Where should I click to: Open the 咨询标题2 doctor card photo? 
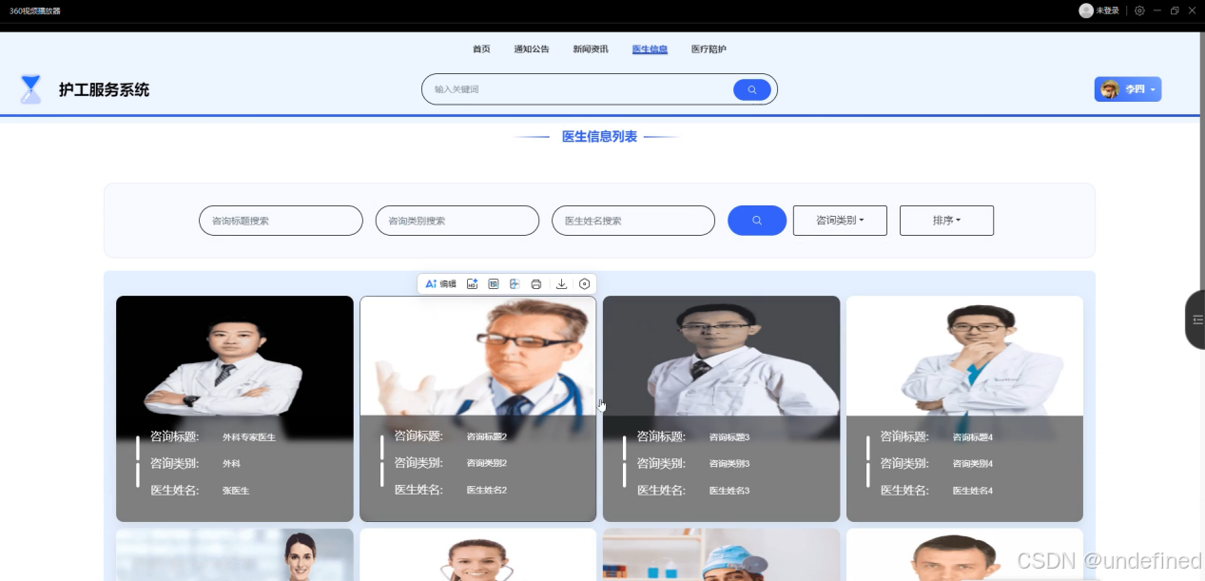coord(478,357)
